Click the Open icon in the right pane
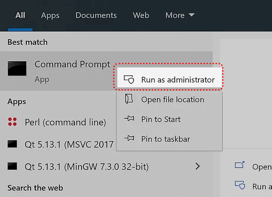Screen dimensions: 272x197 240,166
